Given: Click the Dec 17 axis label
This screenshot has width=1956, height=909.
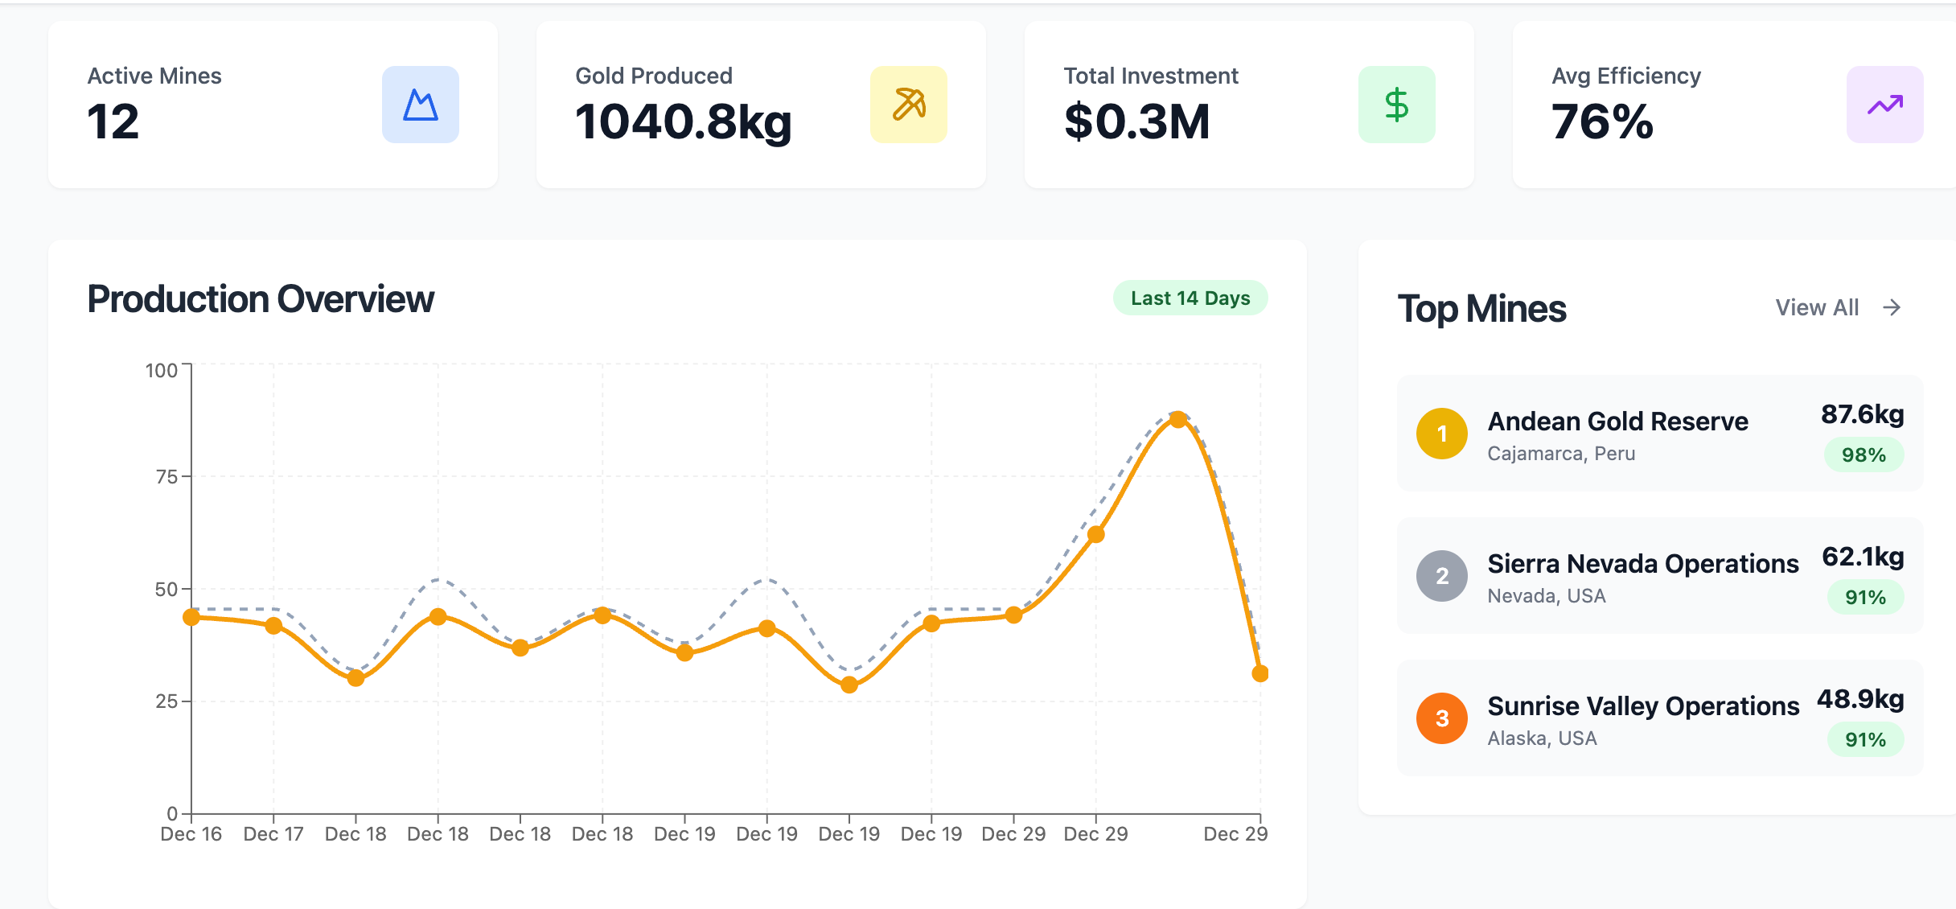Looking at the screenshot, I should click(x=273, y=834).
